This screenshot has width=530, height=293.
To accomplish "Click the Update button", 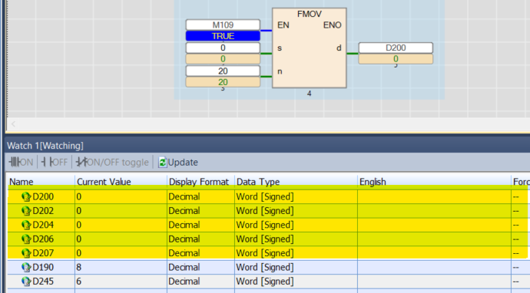I will [178, 163].
